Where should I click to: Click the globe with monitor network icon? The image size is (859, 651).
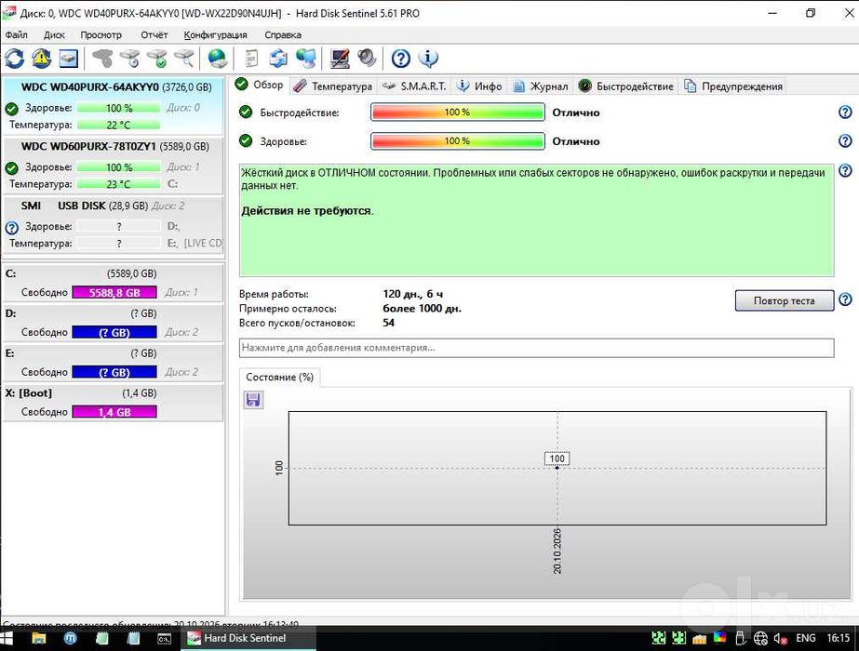coord(305,58)
